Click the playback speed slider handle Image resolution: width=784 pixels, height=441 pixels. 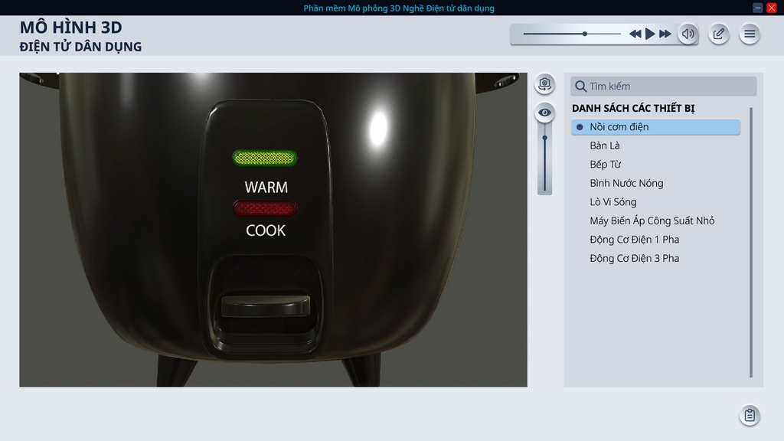click(x=584, y=34)
